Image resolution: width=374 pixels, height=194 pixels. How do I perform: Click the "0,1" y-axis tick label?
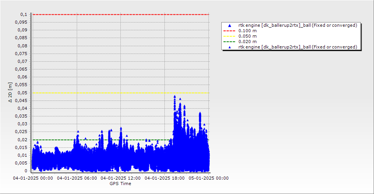(24, 14)
